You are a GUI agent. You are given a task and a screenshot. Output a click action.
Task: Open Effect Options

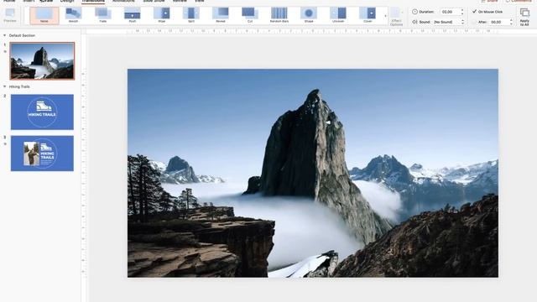click(396, 17)
